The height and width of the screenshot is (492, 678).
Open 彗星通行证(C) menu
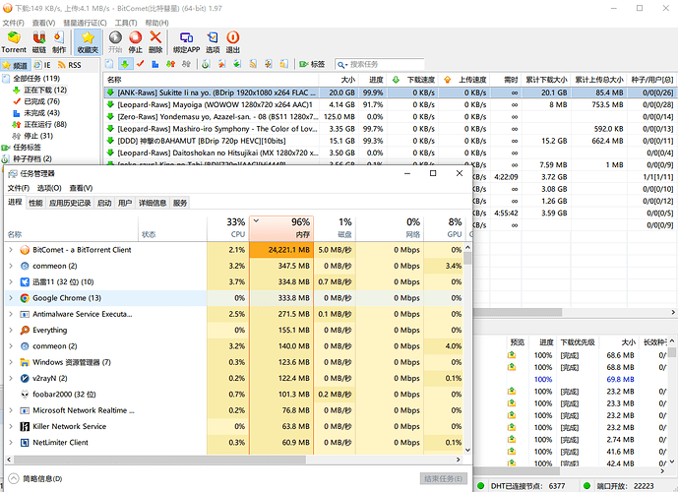click(x=85, y=23)
